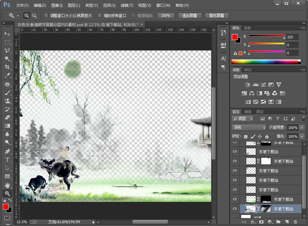The height and width of the screenshot is (226, 308).
Task: Create a new group folder
Action: (x=278, y=222)
